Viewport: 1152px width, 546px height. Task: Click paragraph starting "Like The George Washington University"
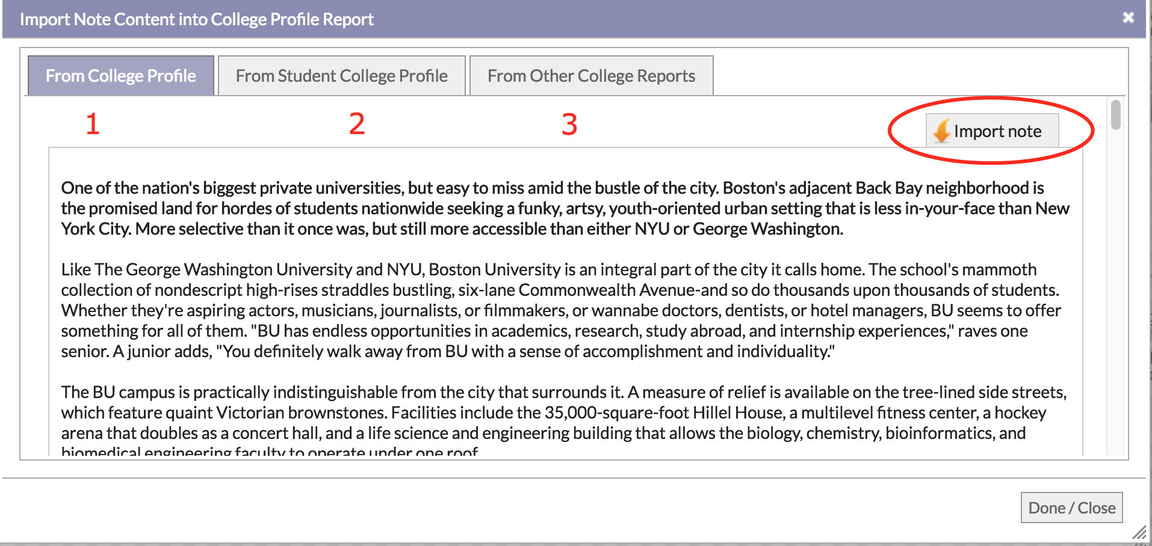click(561, 310)
